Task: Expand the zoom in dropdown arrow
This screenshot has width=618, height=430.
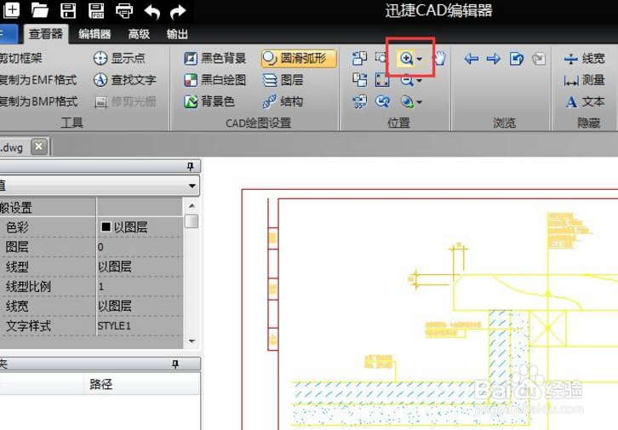Action: point(420,59)
